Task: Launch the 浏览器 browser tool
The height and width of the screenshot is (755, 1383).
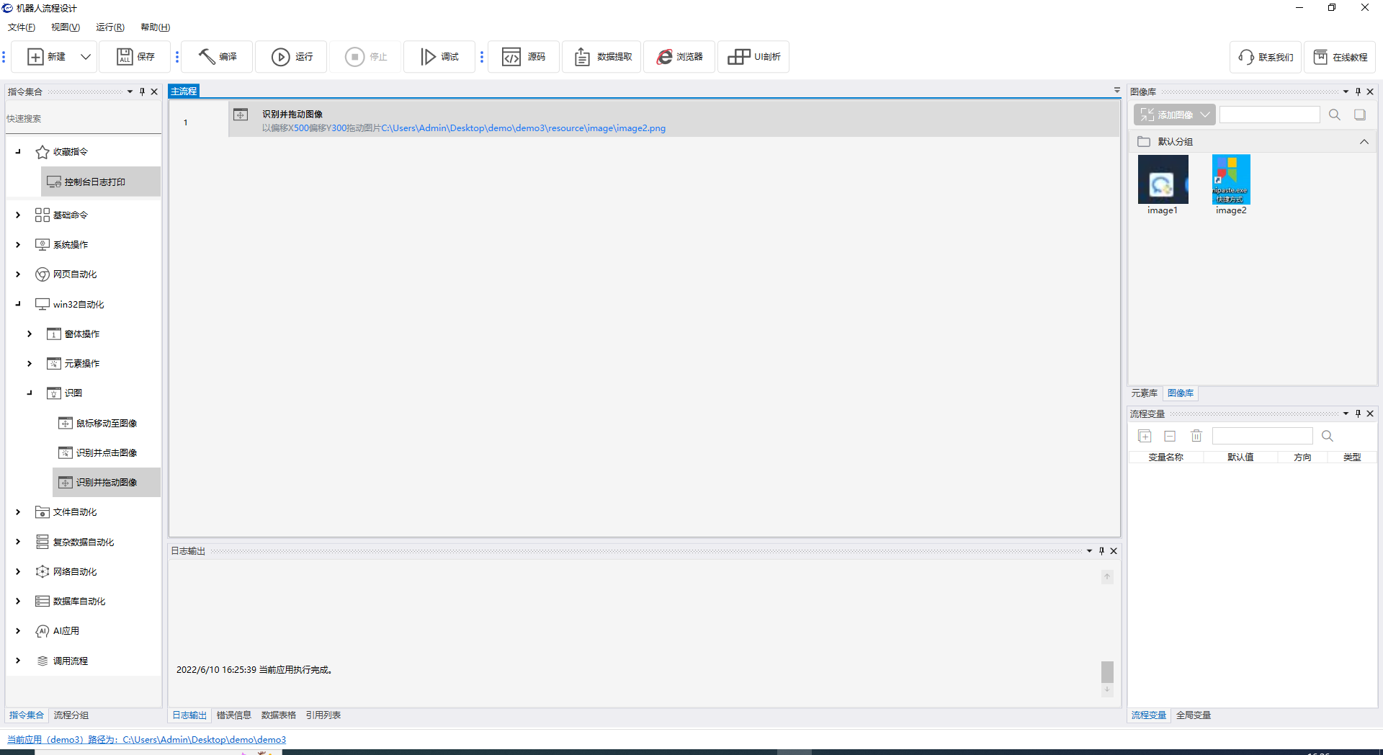Action: tap(664, 57)
